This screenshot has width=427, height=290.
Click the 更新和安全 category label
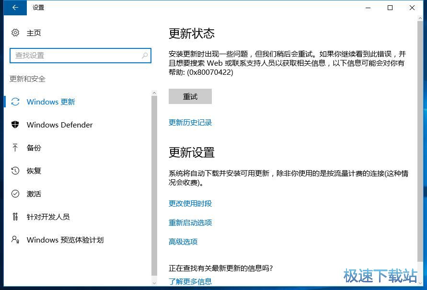[27, 79]
